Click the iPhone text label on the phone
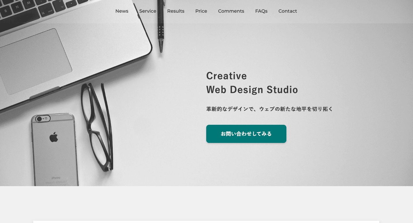 coord(56,178)
